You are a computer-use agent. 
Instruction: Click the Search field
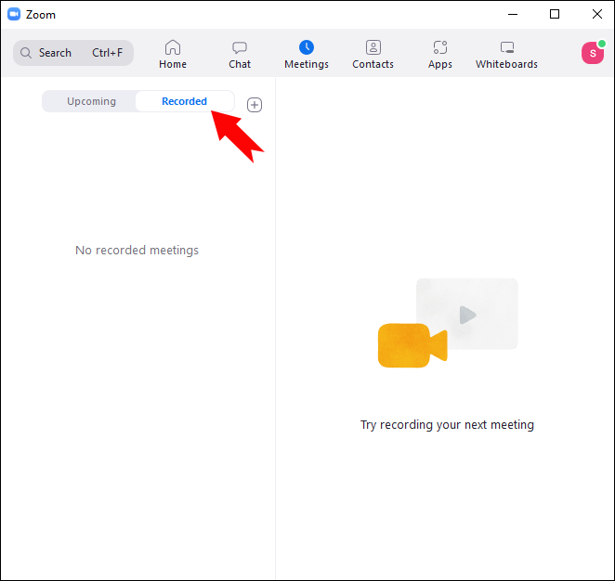[73, 53]
